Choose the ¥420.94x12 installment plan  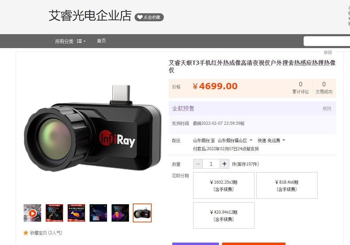coord(224,215)
